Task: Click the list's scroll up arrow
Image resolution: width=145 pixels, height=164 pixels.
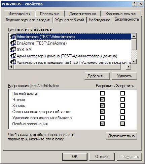Action: click(134, 36)
